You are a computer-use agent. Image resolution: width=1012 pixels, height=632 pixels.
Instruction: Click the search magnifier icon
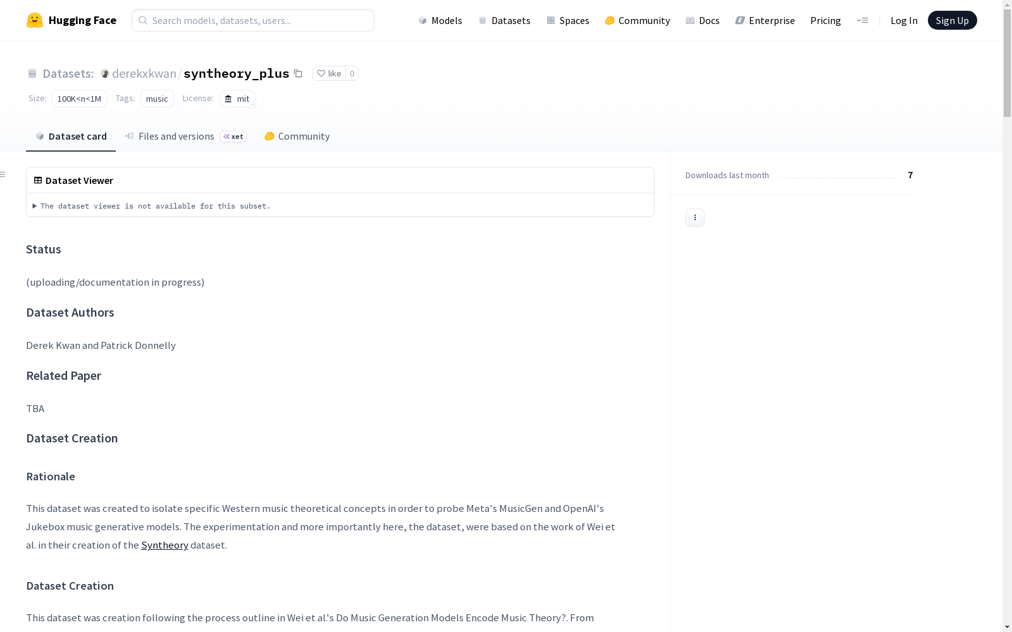click(143, 20)
